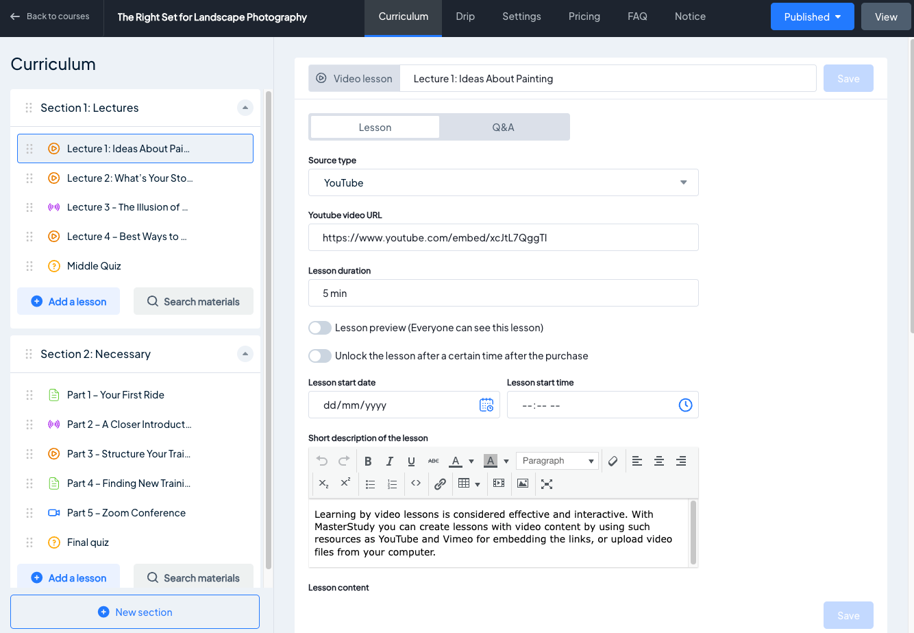Toggle bold formatting
Viewport: 914px width, 633px height.
coord(368,461)
